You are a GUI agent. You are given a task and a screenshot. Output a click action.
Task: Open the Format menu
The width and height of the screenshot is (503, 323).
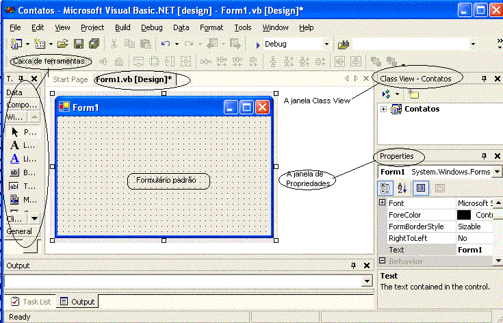(211, 27)
